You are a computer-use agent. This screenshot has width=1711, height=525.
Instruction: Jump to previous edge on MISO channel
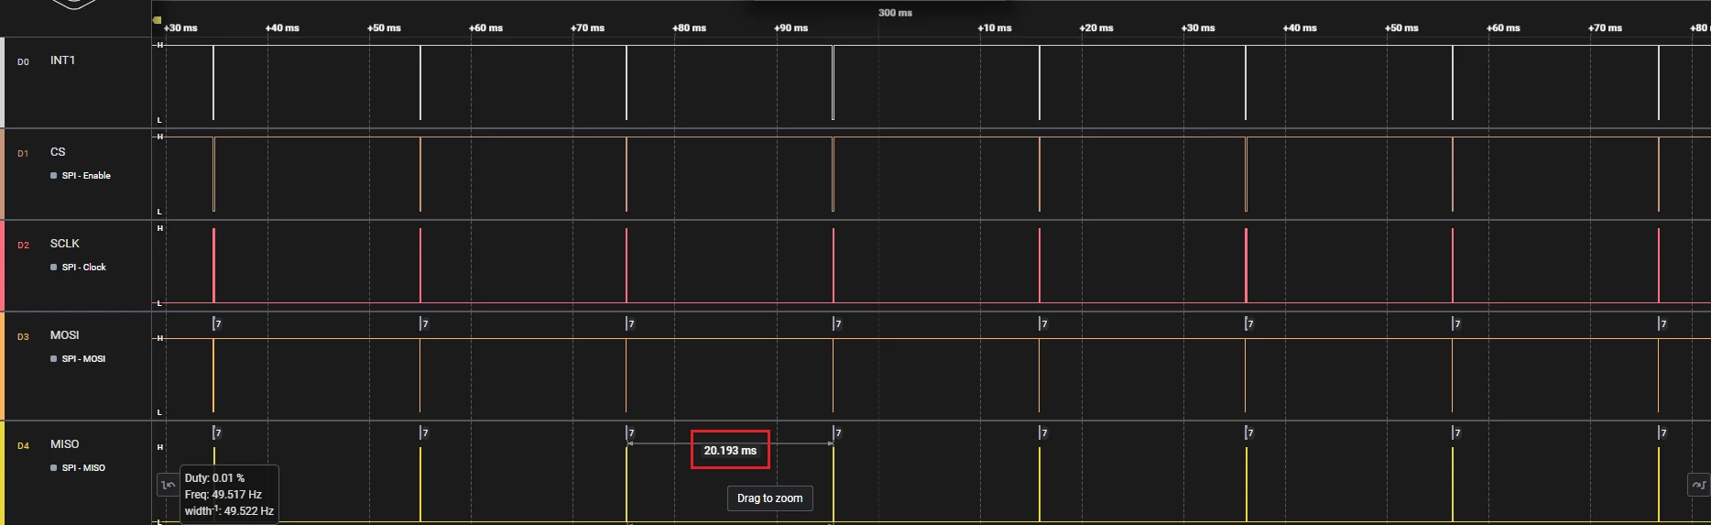point(168,485)
